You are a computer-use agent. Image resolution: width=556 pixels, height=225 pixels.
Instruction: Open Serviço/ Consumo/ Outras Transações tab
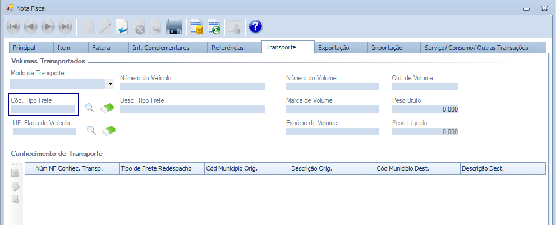483,48
